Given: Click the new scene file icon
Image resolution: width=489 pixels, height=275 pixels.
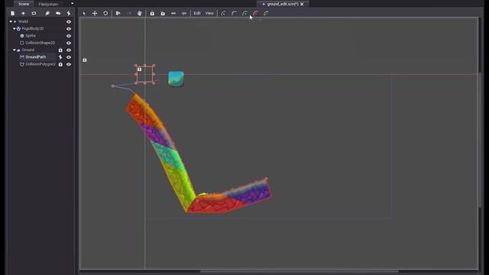Looking at the screenshot, I should click(x=12, y=14).
